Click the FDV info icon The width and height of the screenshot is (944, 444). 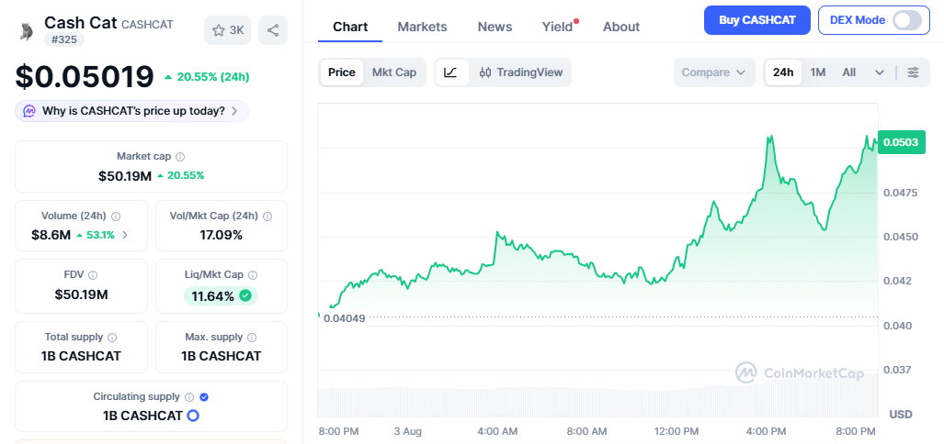93,274
